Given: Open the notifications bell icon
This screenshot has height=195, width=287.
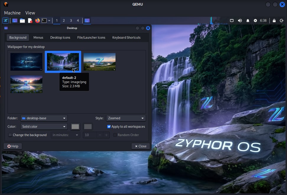Looking at the screenshot, I should [248, 21].
